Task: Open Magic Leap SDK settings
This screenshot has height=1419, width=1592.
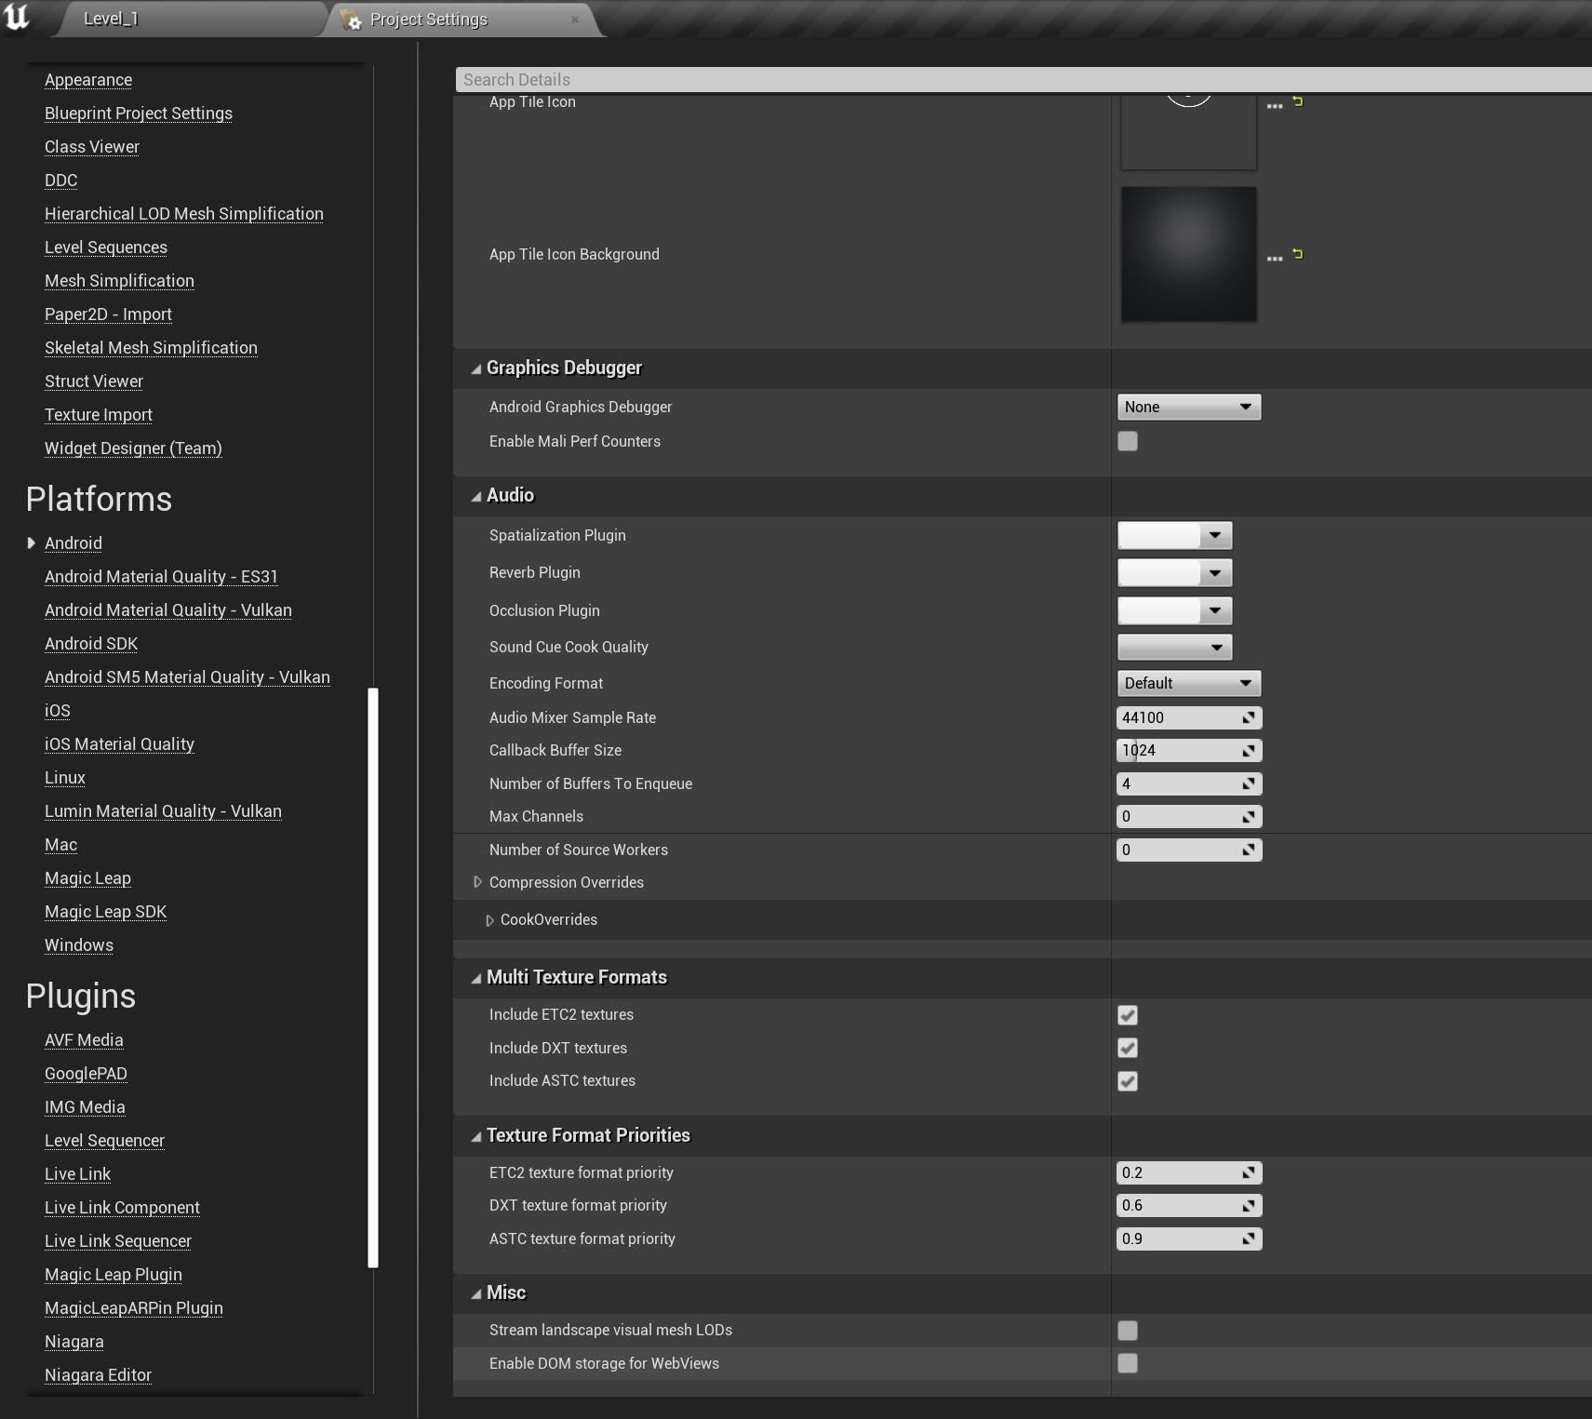Action: point(106,912)
